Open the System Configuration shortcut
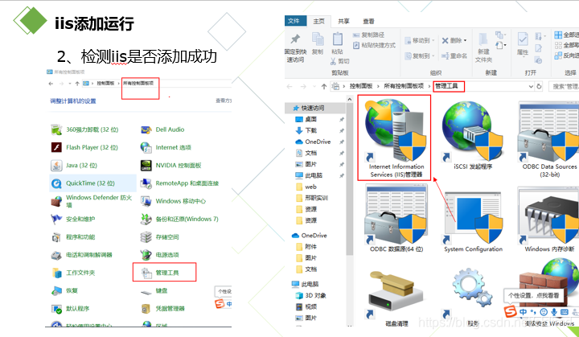This screenshot has height=337, width=579. point(473,221)
